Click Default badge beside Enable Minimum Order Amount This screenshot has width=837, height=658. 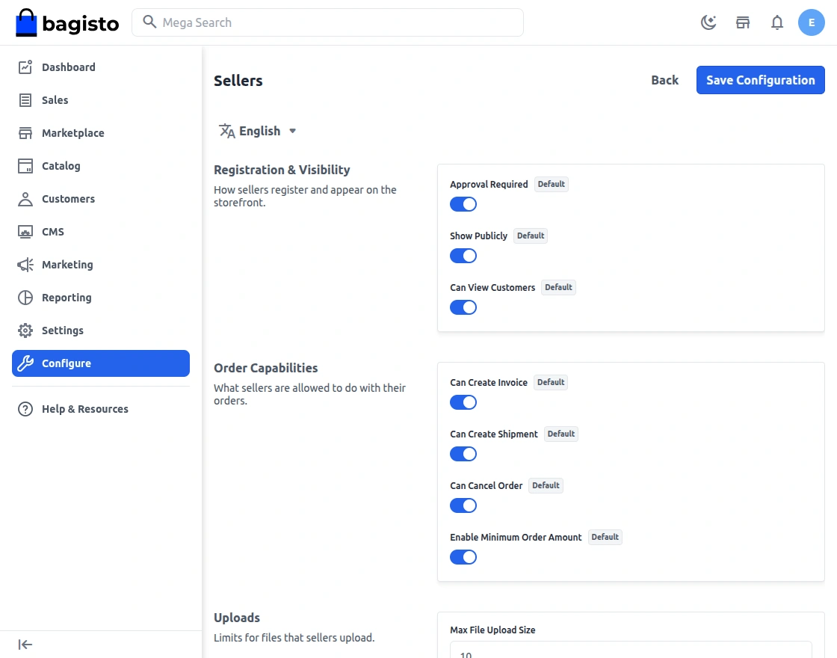(x=605, y=537)
